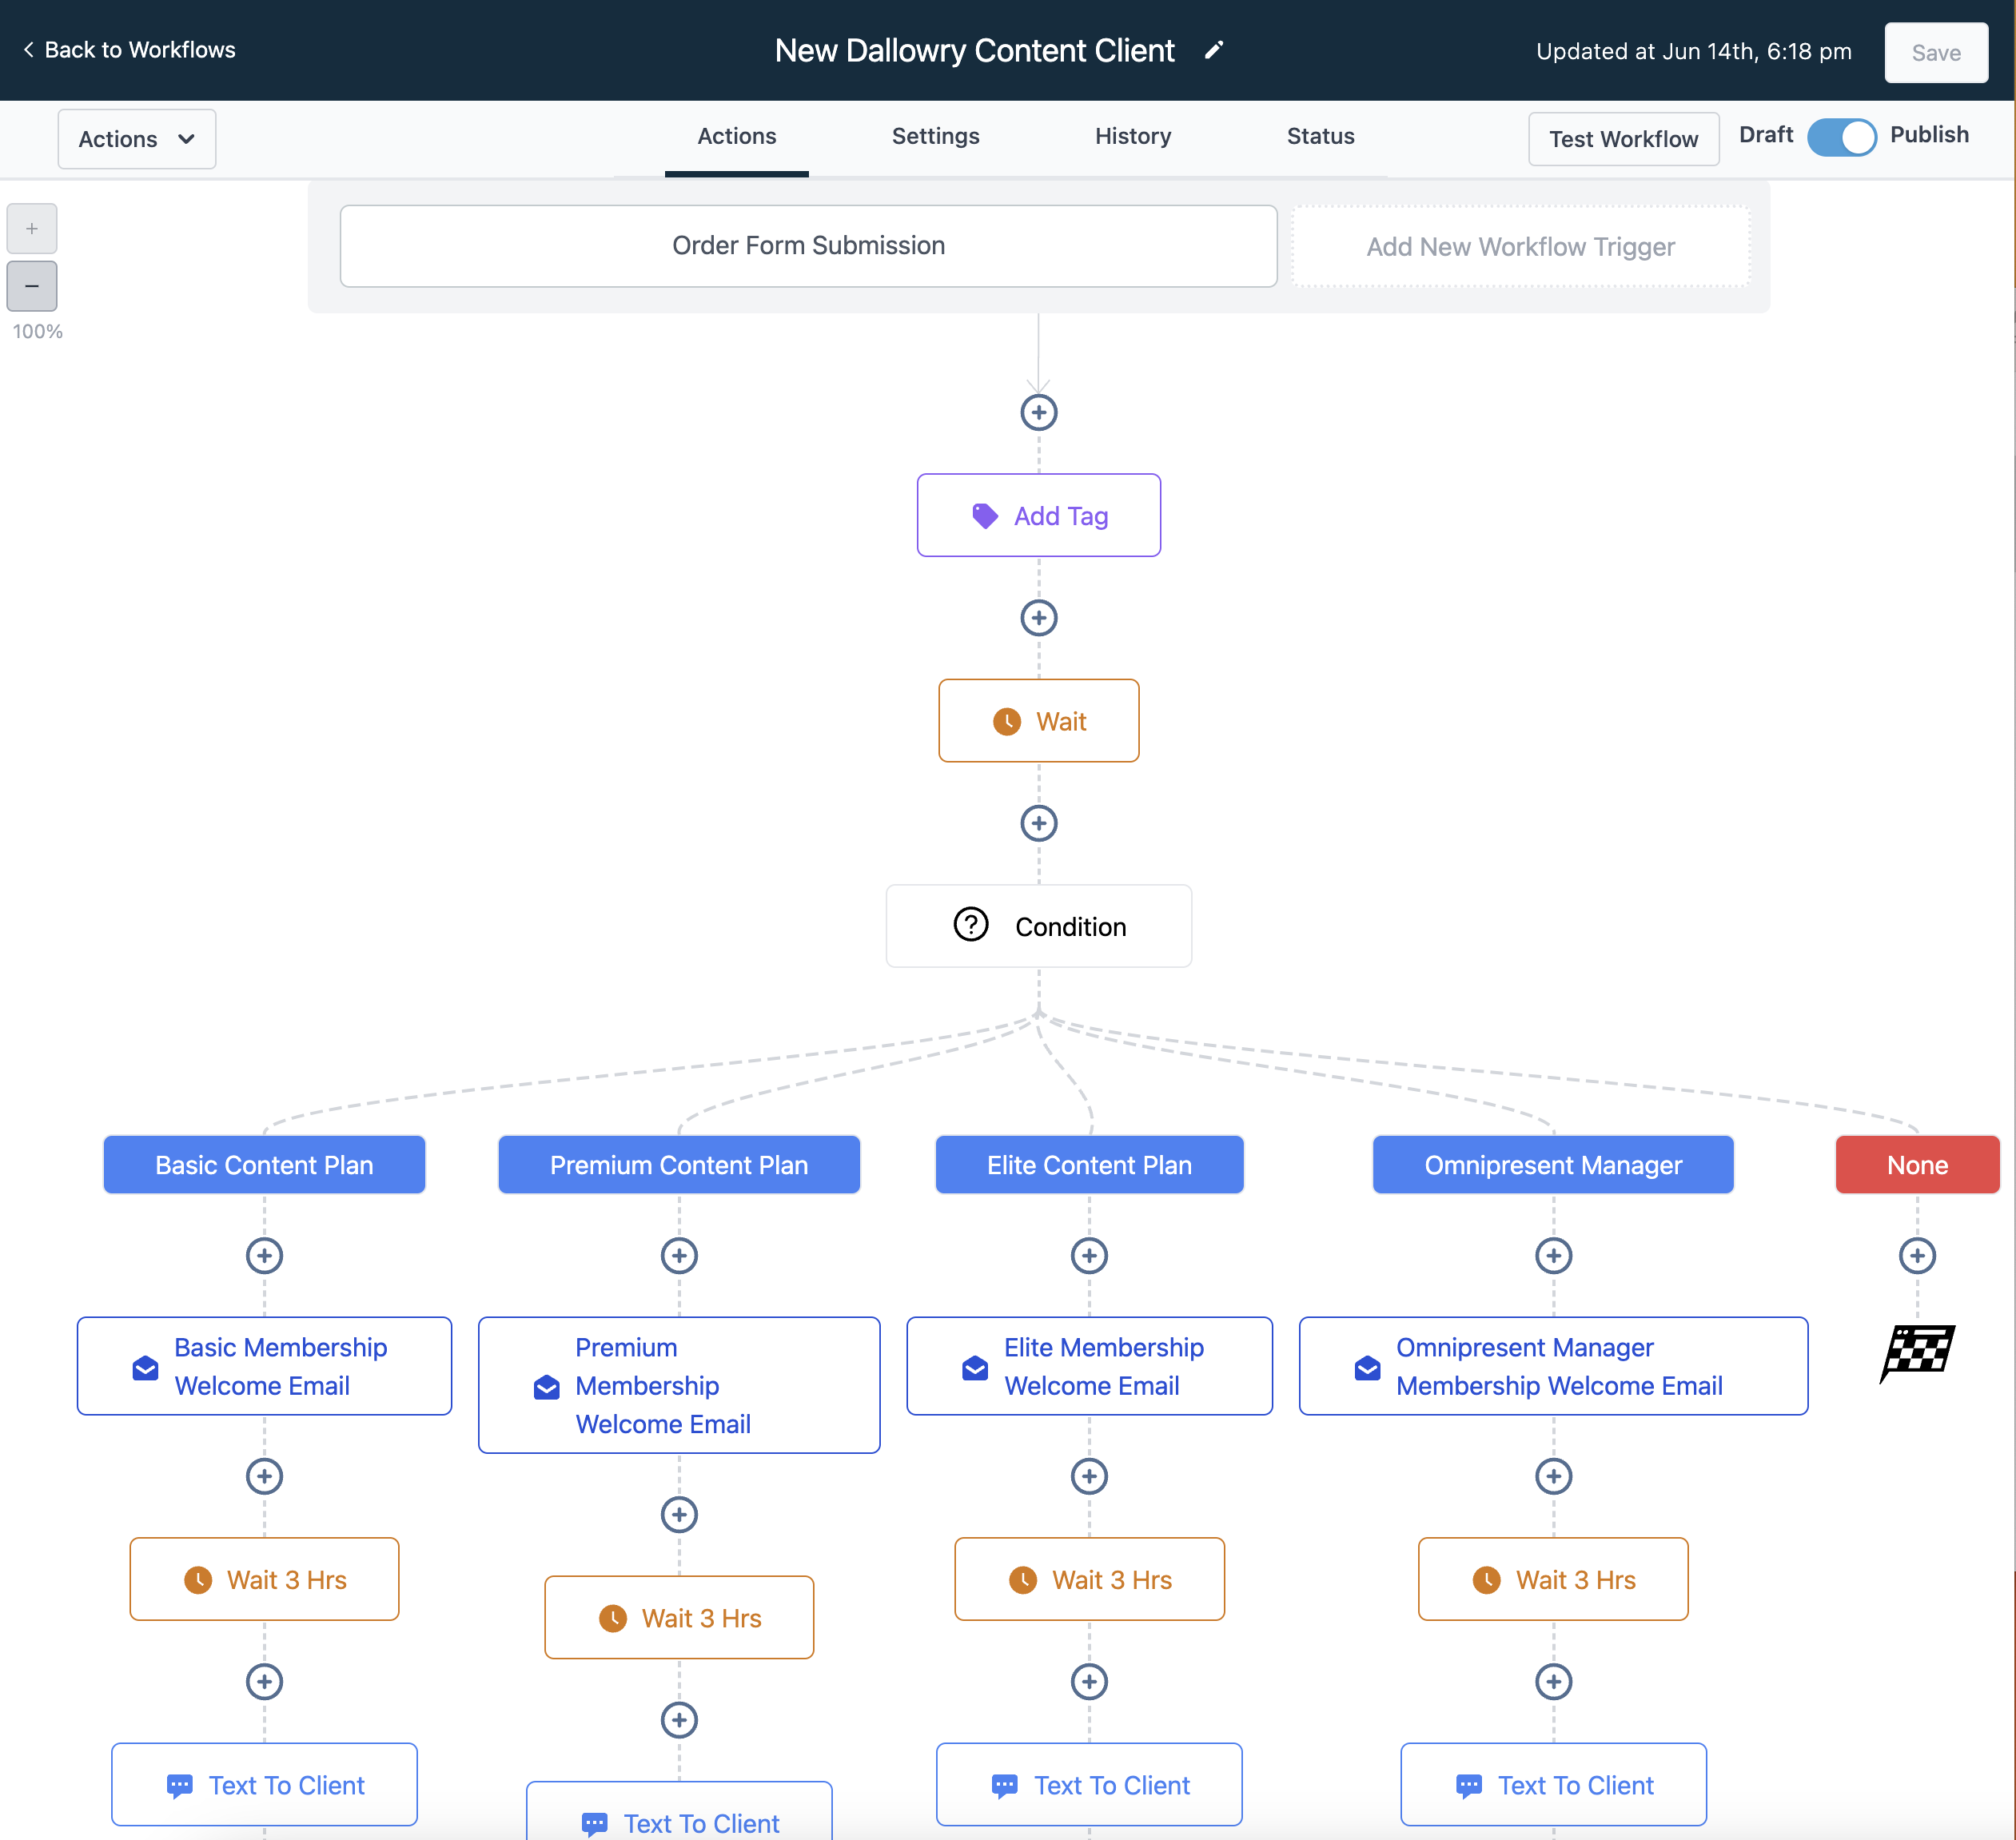
Task: Click plus circle below Elite branch Wait 3 Hrs
Action: 1089,1681
